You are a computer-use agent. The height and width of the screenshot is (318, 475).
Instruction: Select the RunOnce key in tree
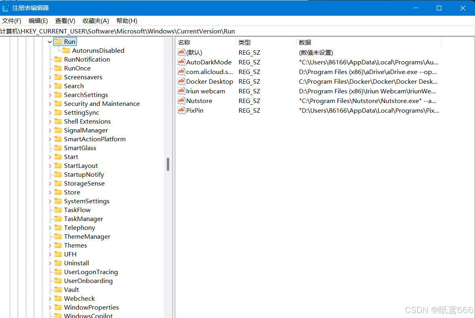(77, 68)
